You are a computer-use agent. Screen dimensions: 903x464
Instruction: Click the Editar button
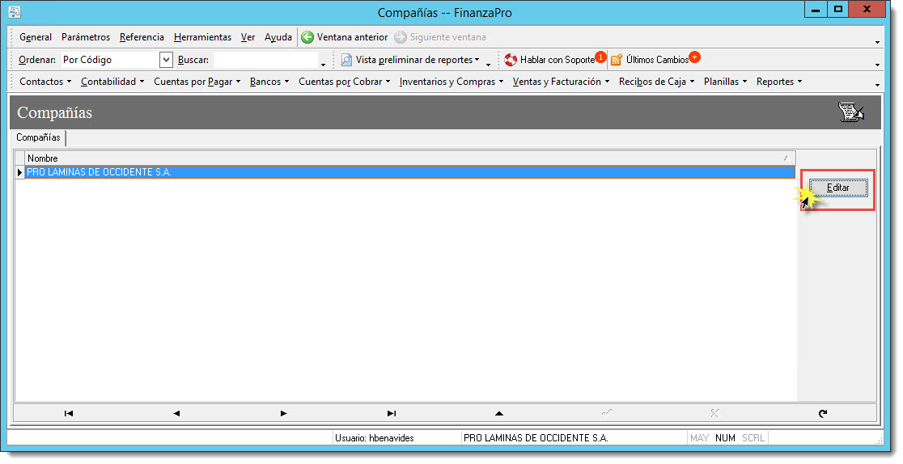838,188
